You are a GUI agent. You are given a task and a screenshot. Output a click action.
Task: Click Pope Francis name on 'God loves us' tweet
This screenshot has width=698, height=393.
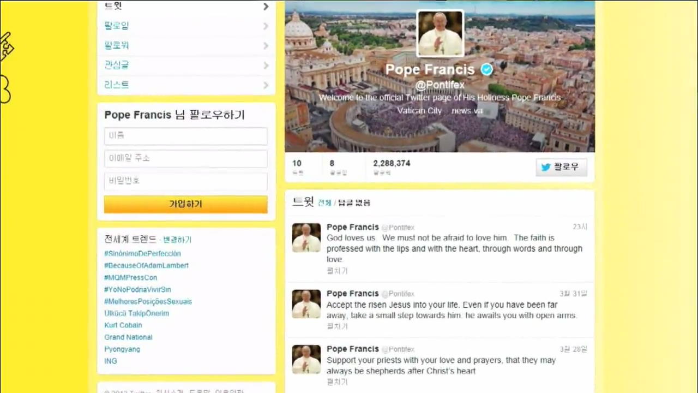pyautogui.click(x=352, y=227)
